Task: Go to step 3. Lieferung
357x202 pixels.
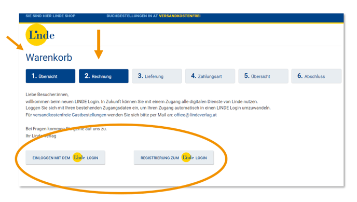Action: coord(157,76)
